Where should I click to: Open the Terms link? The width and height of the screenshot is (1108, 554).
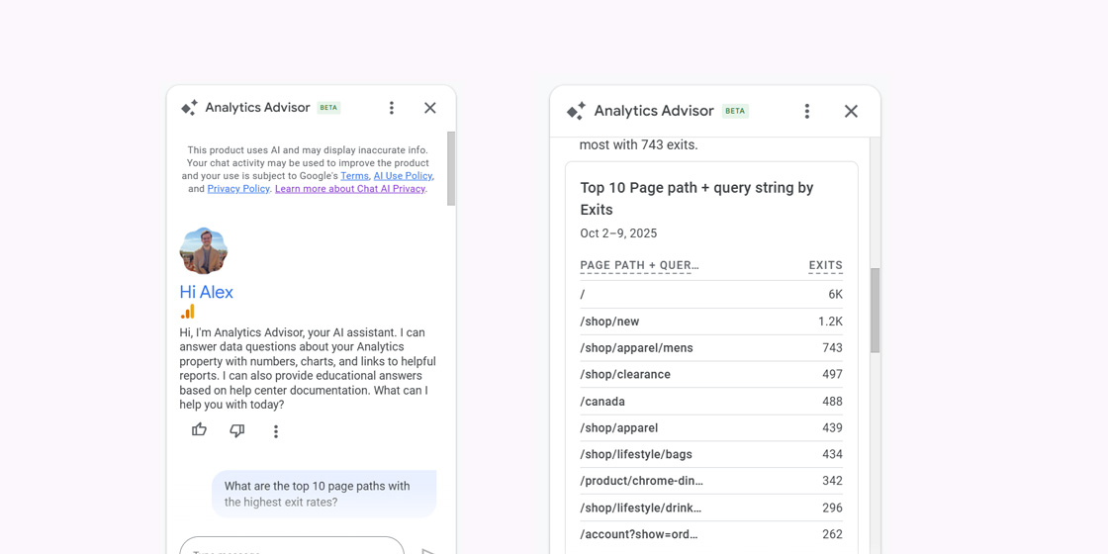pos(354,176)
